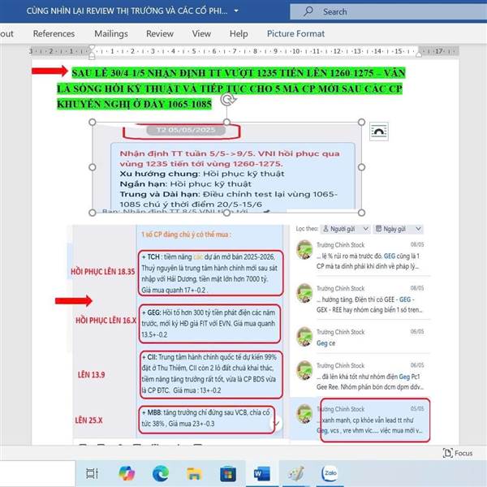
Task: Click the Word icon in the taskbar
Action: point(262,474)
